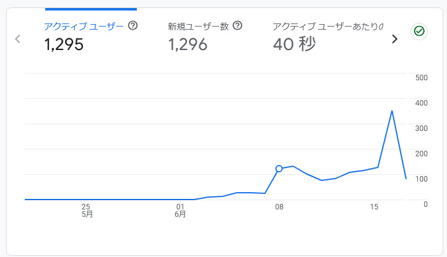Open help icon beside アクティブ ユーザー
447x257 pixels.
(132, 25)
